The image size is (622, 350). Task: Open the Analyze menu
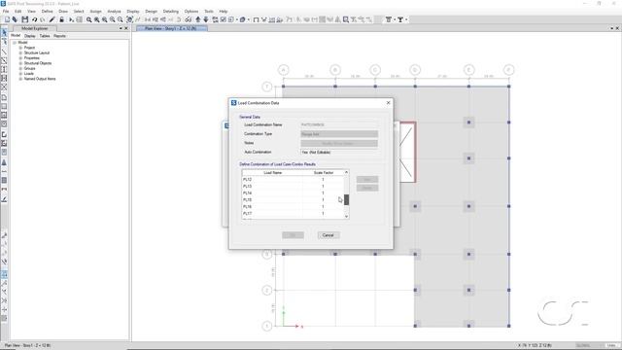[115, 11]
